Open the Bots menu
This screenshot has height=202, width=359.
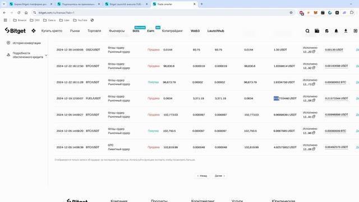coord(136,31)
